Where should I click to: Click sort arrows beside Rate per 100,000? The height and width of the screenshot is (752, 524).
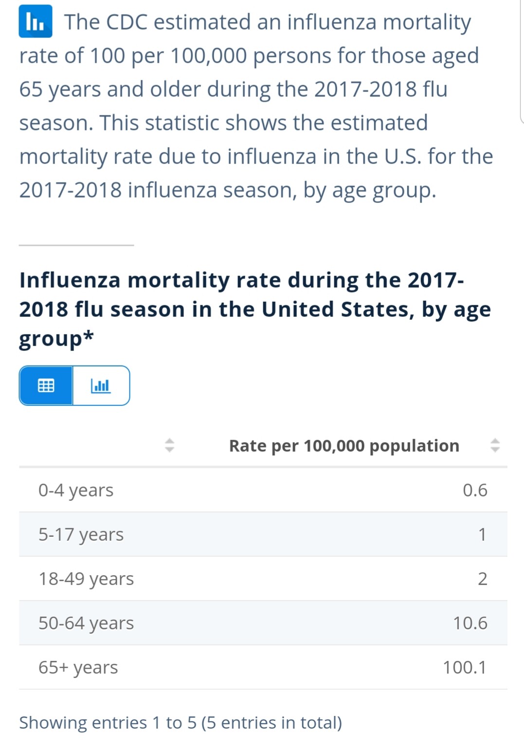coord(495,445)
